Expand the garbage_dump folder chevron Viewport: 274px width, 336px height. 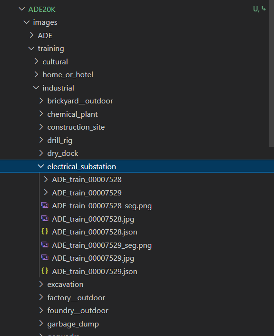tap(41, 324)
